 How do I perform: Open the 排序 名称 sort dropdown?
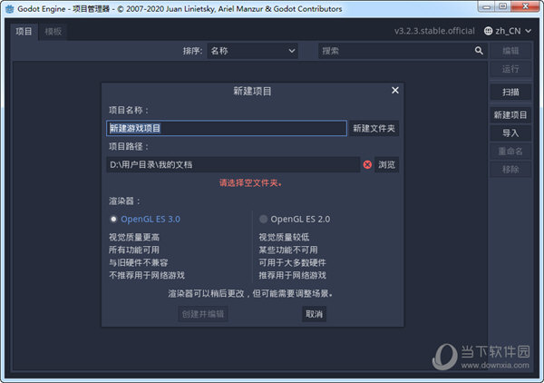253,51
